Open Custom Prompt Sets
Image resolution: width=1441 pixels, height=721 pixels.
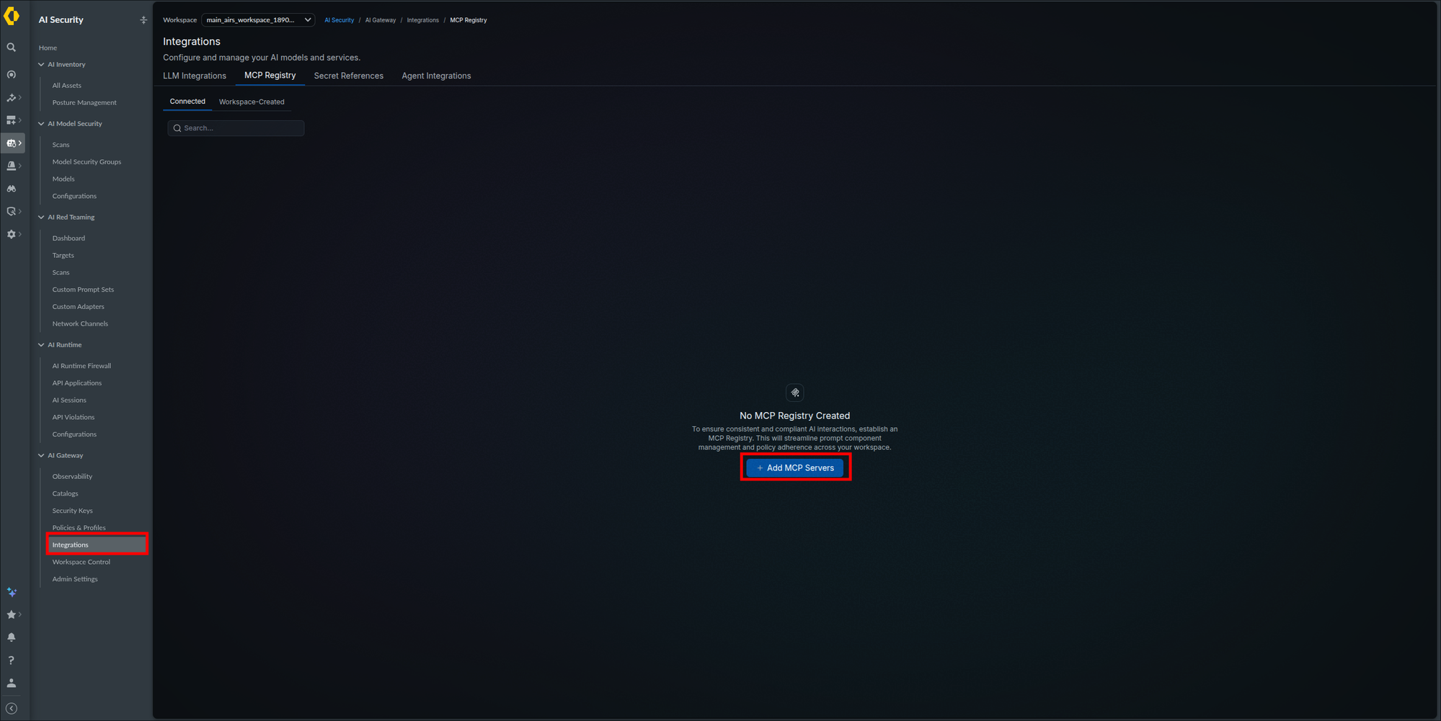[83, 290]
